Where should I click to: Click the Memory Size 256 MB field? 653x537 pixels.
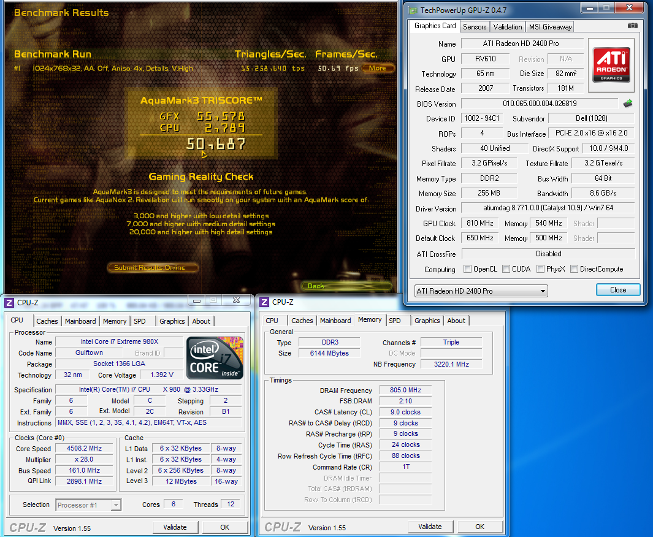(x=489, y=193)
